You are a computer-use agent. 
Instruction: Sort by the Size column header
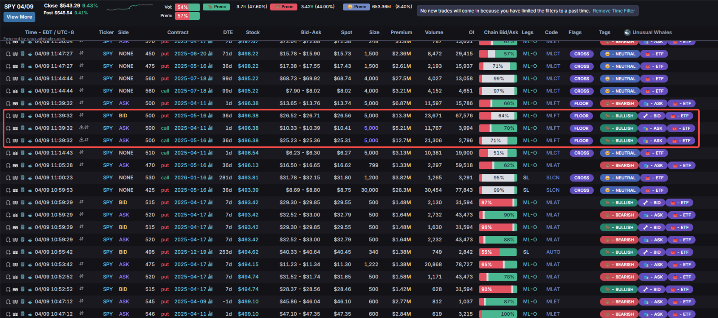374,32
